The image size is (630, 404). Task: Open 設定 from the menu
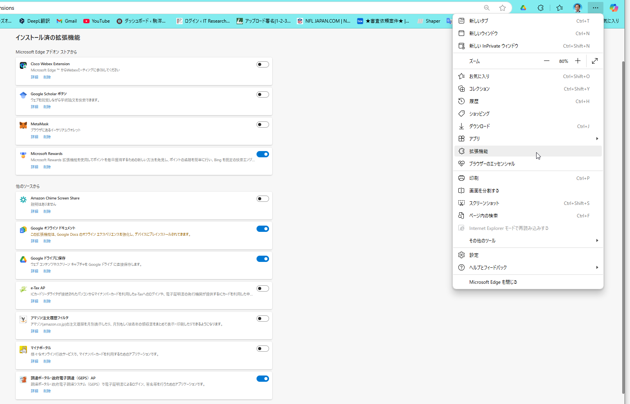tap(474, 255)
